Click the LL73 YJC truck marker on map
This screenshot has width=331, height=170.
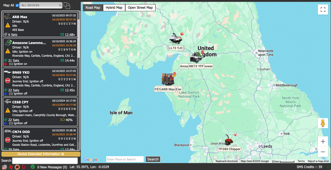coord(175,39)
